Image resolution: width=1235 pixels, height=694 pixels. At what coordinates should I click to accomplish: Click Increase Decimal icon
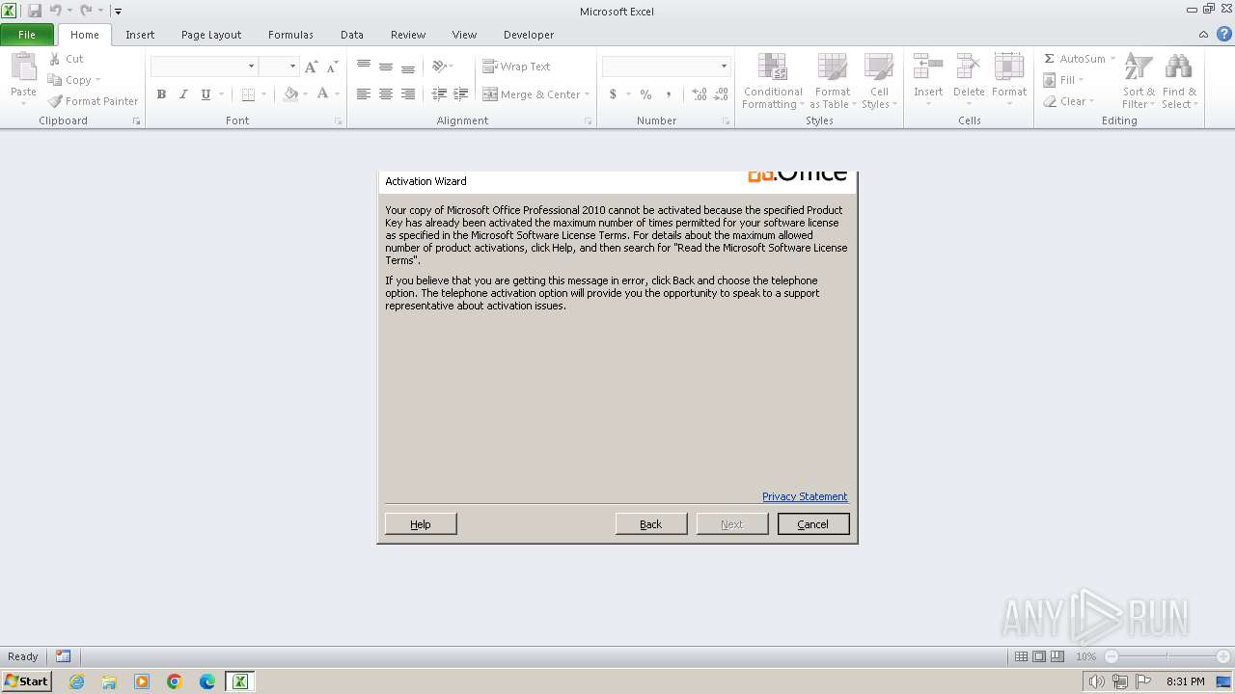699,94
